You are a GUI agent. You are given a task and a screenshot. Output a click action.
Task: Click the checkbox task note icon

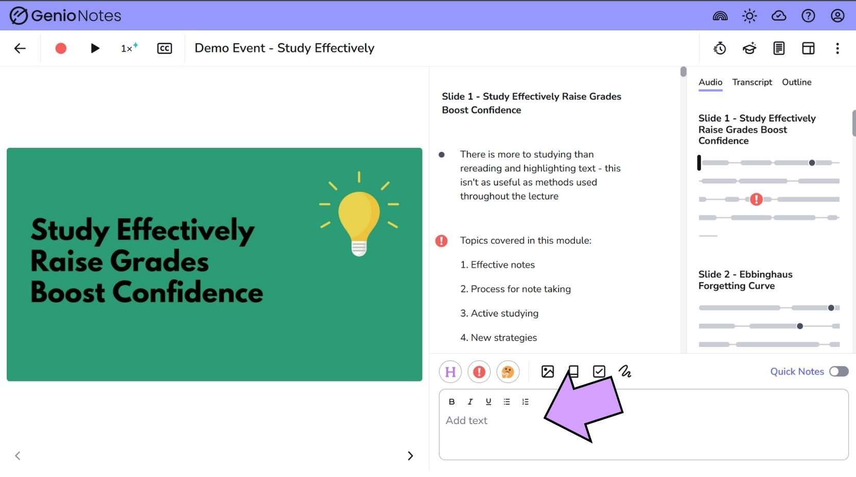[x=599, y=371]
